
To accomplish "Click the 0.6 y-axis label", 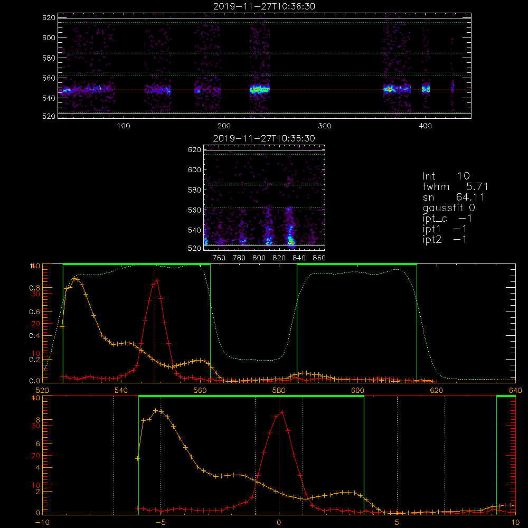I will pyautogui.click(x=34, y=312).
